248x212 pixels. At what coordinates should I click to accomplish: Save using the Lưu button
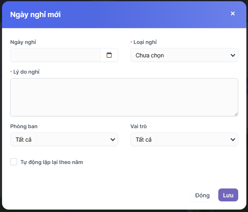click(x=228, y=195)
